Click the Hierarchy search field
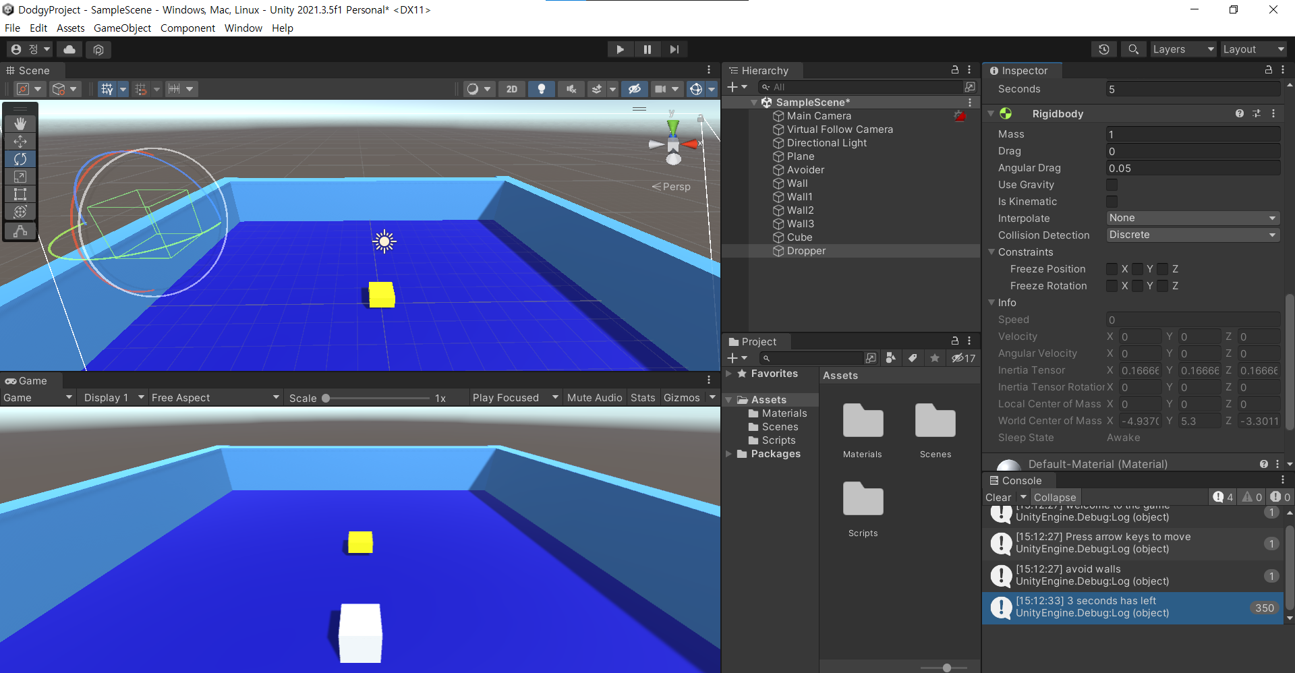The width and height of the screenshot is (1295, 673). [860, 87]
